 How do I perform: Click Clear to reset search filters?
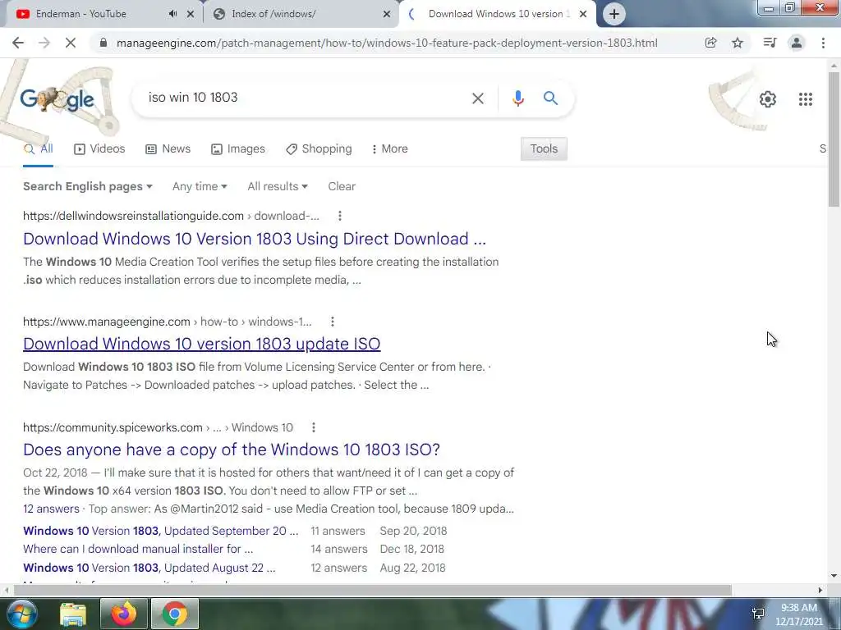tap(342, 186)
